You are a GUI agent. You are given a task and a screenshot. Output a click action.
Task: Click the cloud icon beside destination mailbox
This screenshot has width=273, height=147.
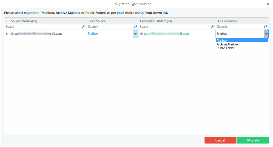tap(141, 34)
